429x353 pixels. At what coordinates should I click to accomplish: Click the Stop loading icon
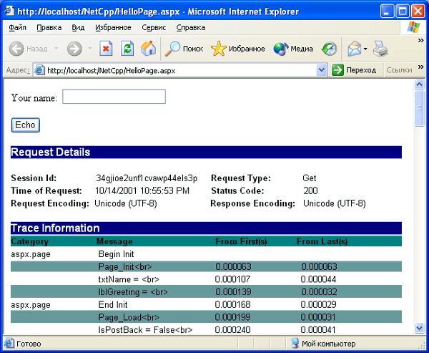pos(106,49)
